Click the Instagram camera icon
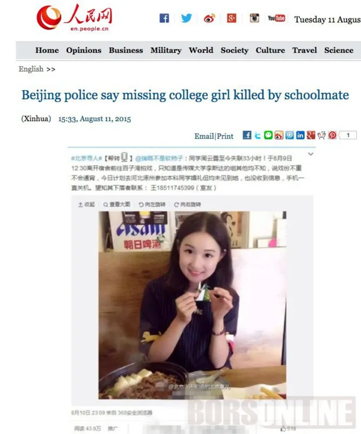 pos(254,18)
